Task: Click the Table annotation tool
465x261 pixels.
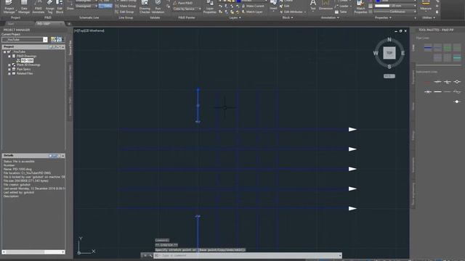Action: [341, 12]
